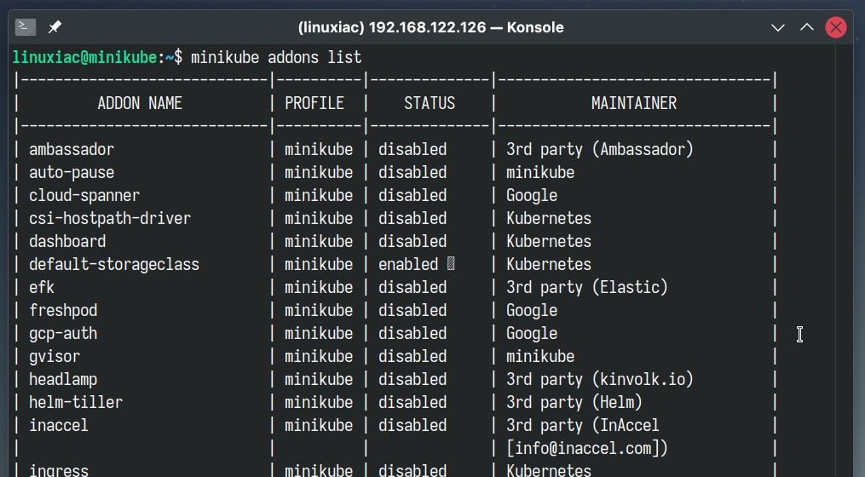This screenshot has height=477, width=865.
Task: Select the MAINTAINER column header
Action: coord(634,103)
